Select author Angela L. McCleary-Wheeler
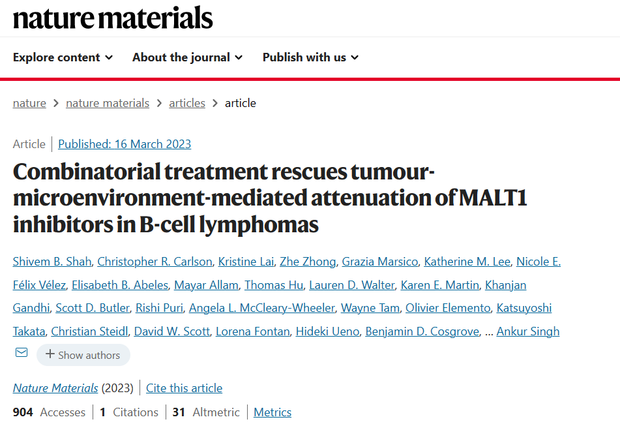The height and width of the screenshot is (428, 620). (262, 308)
